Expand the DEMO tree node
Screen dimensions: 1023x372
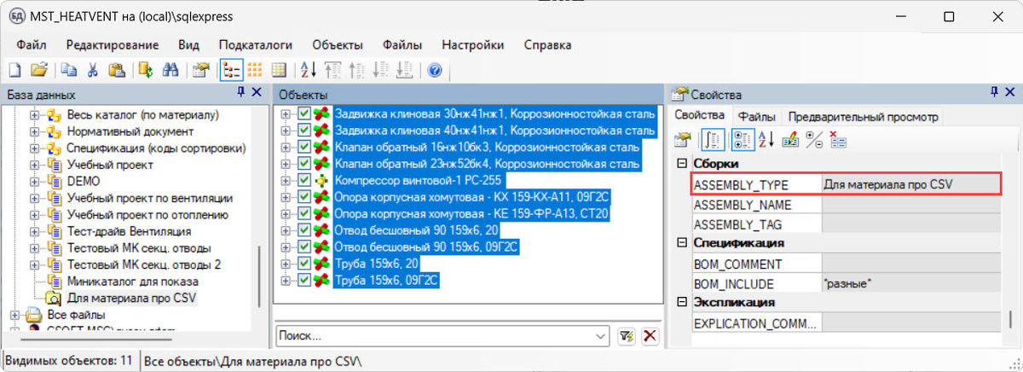tap(36, 181)
